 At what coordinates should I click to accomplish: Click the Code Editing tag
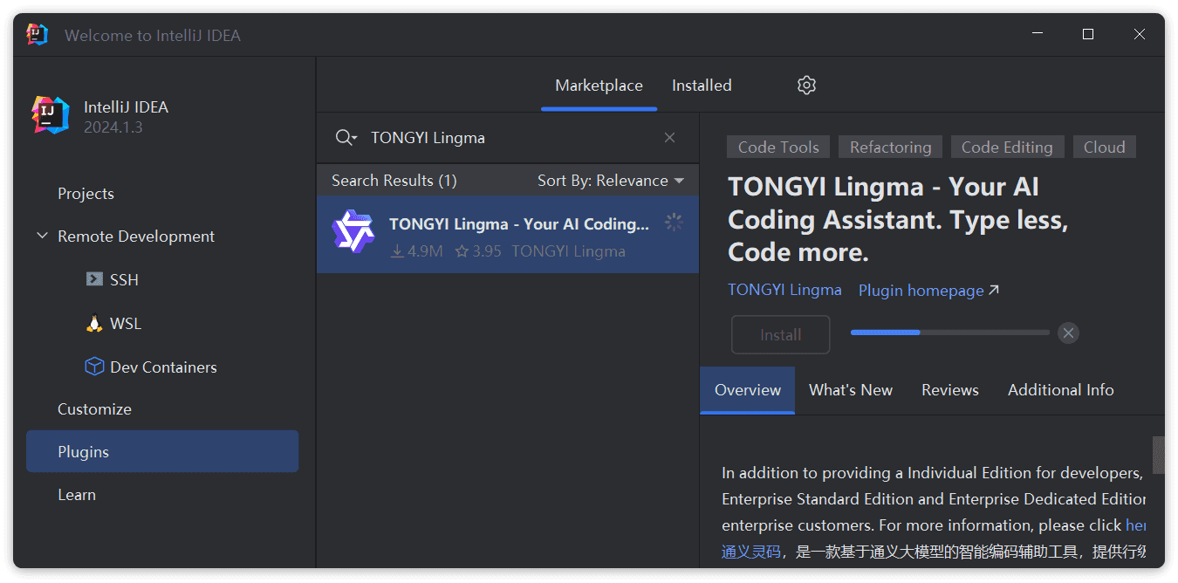click(x=1007, y=147)
